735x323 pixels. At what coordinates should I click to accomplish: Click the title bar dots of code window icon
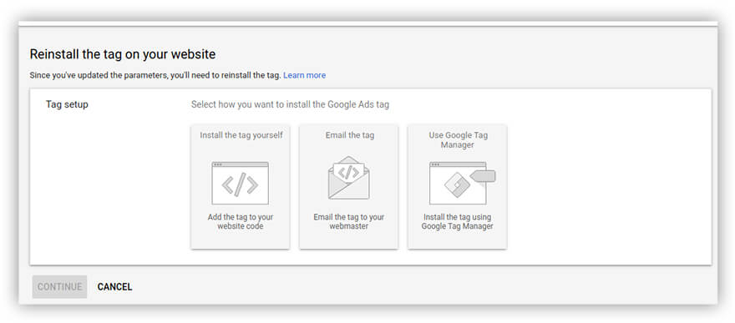pos(219,164)
